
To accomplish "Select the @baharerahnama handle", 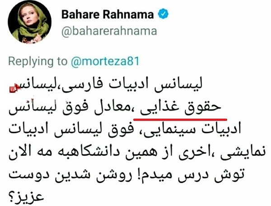I will click(109, 31).
